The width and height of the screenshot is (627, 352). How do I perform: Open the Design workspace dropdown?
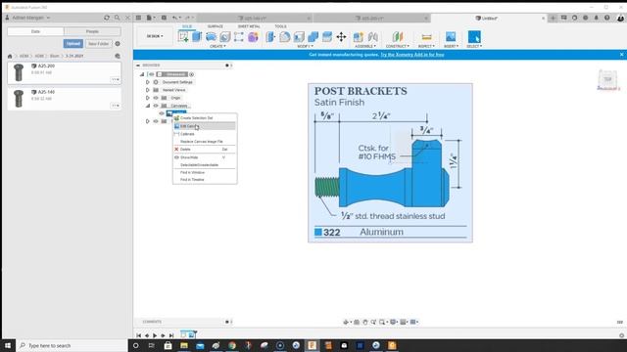[155, 36]
